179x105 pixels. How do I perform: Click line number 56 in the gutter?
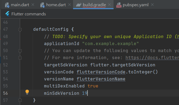click(x=5, y=93)
